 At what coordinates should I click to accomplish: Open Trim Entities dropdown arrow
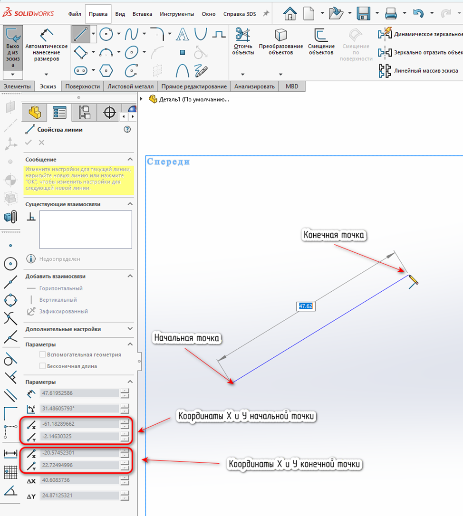point(243,75)
